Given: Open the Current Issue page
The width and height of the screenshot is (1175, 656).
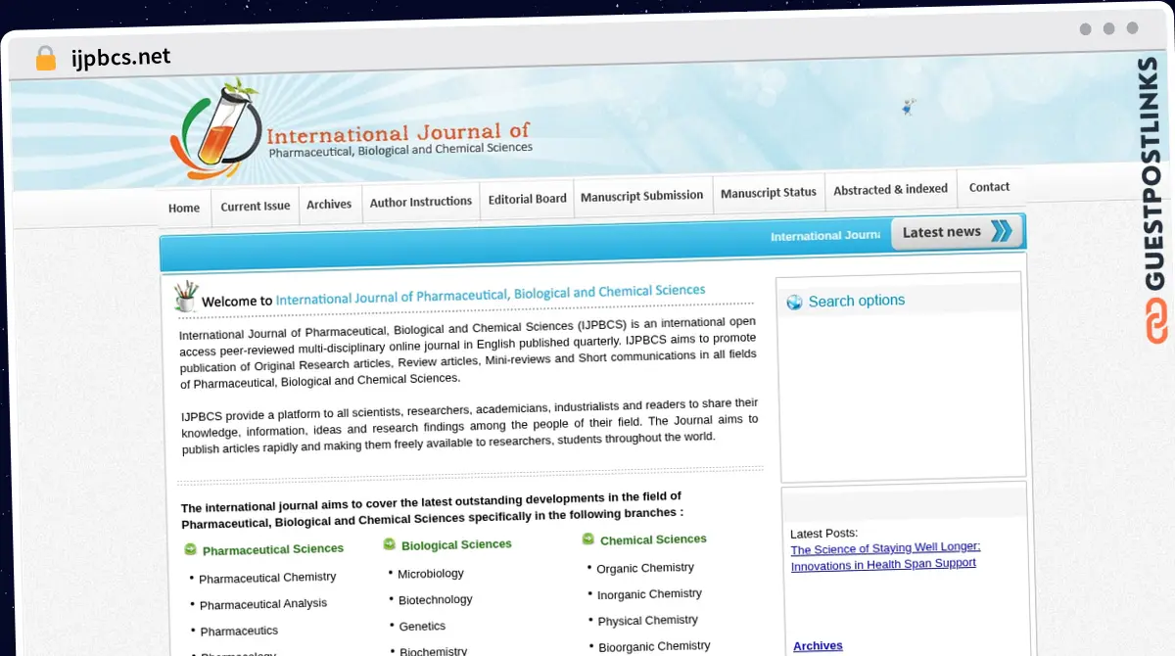Looking at the screenshot, I should [255, 206].
